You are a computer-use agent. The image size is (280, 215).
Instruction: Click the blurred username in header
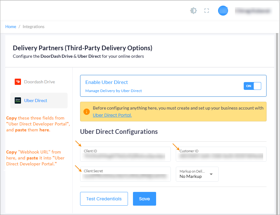(253, 11)
